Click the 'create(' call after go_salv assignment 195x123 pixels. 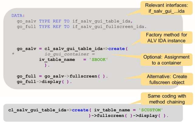[x=118, y=49]
